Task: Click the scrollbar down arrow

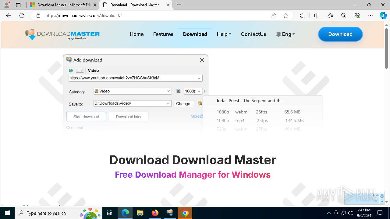Action: tap(386, 202)
